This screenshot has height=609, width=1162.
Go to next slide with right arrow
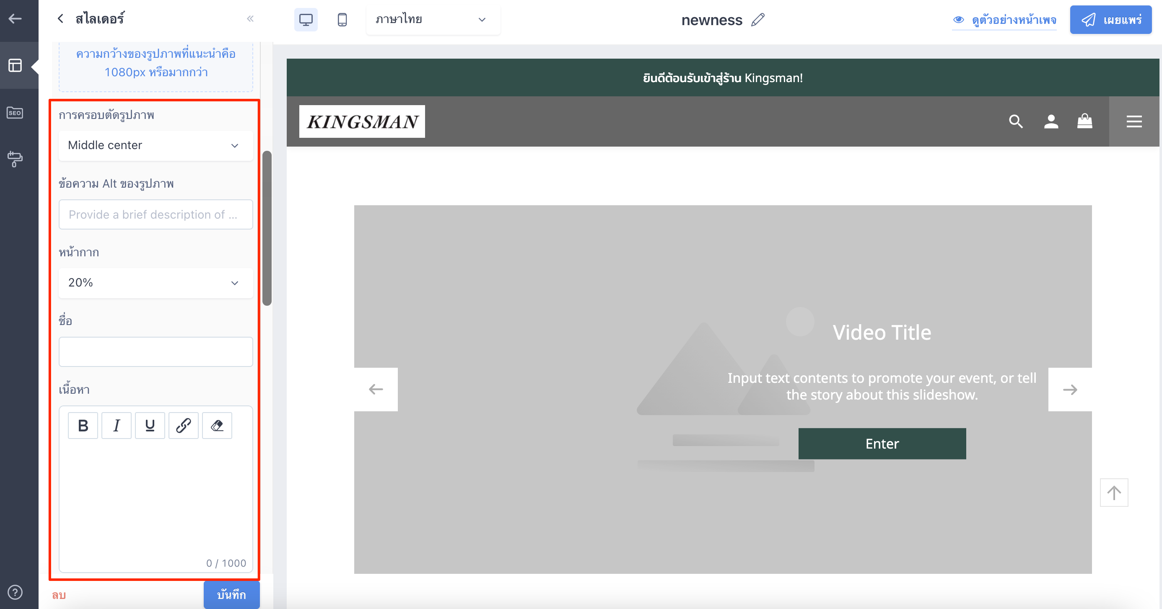click(1070, 390)
